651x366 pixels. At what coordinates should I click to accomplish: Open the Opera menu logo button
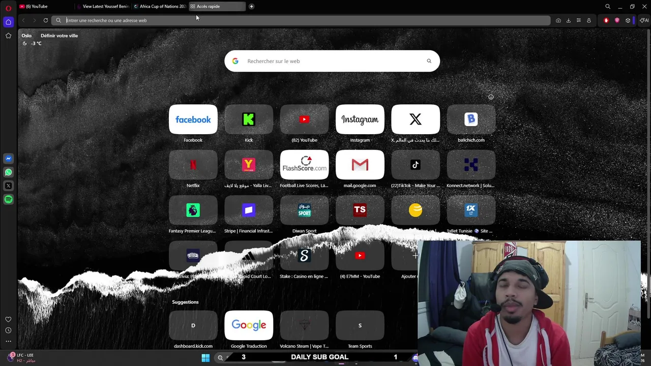coord(8,8)
